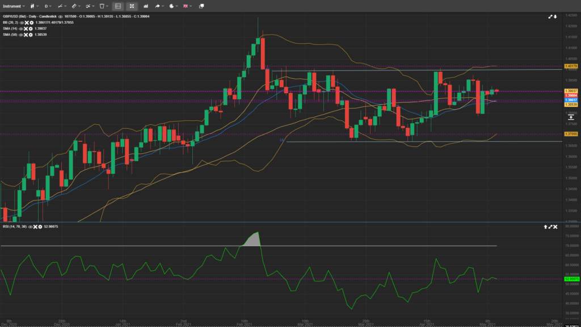
Task: Click the trash bin icon
Action: pyautogui.click(x=102, y=6)
